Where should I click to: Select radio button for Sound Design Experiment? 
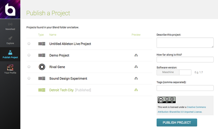[x=29, y=78]
